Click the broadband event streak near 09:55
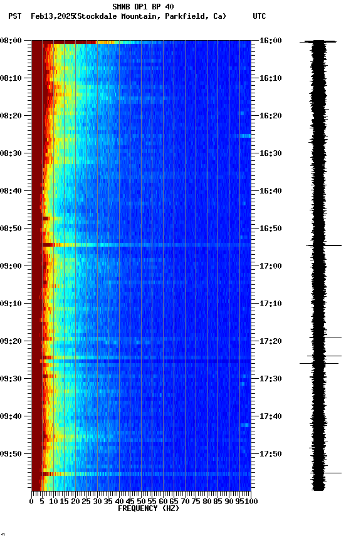 [147, 475]
